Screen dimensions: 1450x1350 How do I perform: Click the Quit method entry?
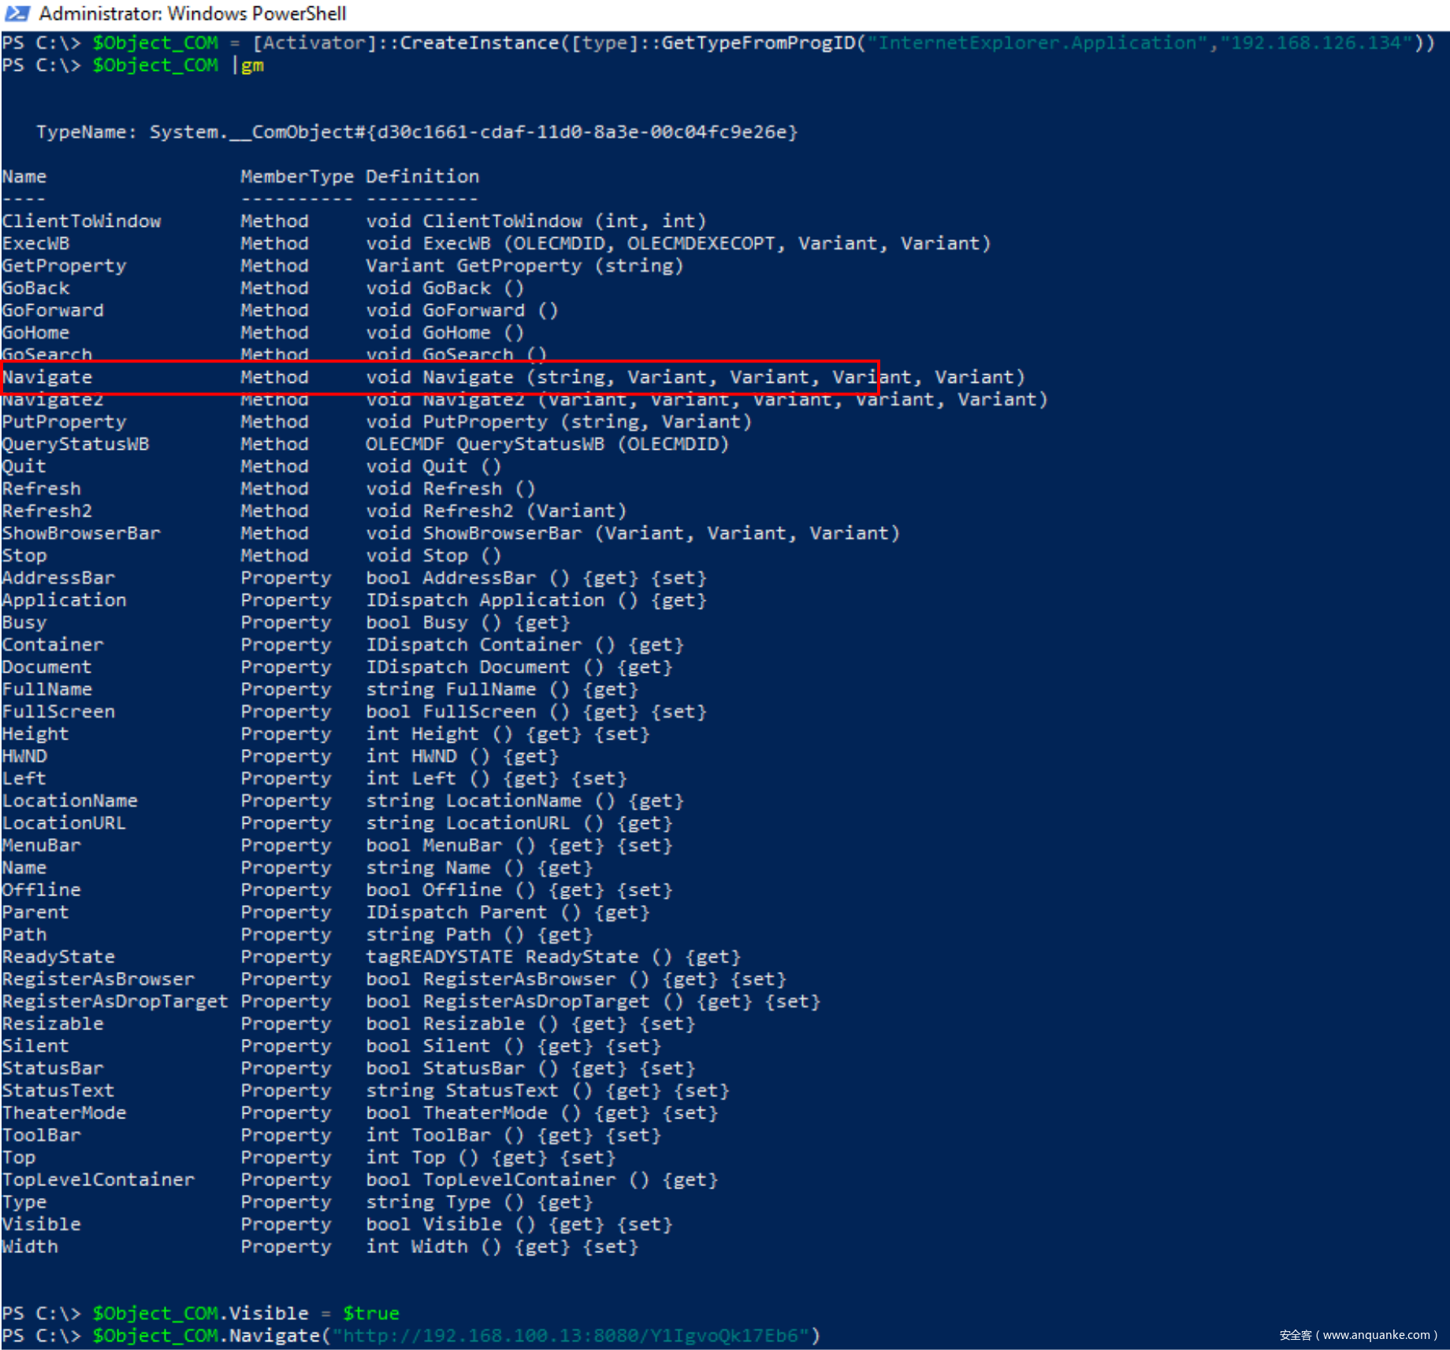click(24, 466)
